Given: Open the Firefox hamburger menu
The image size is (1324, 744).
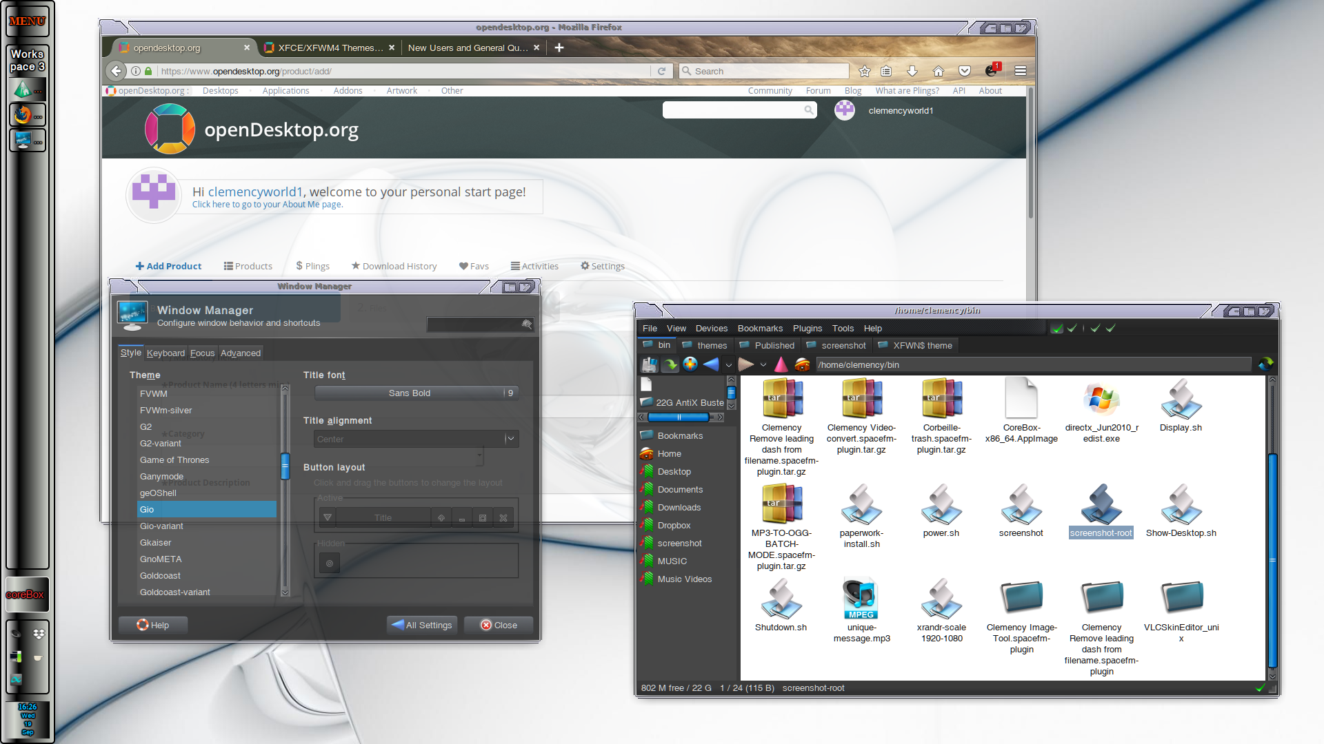Looking at the screenshot, I should [x=1021, y=71].
